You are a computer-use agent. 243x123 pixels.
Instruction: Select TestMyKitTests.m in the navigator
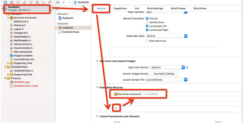(x=23, y=71)
